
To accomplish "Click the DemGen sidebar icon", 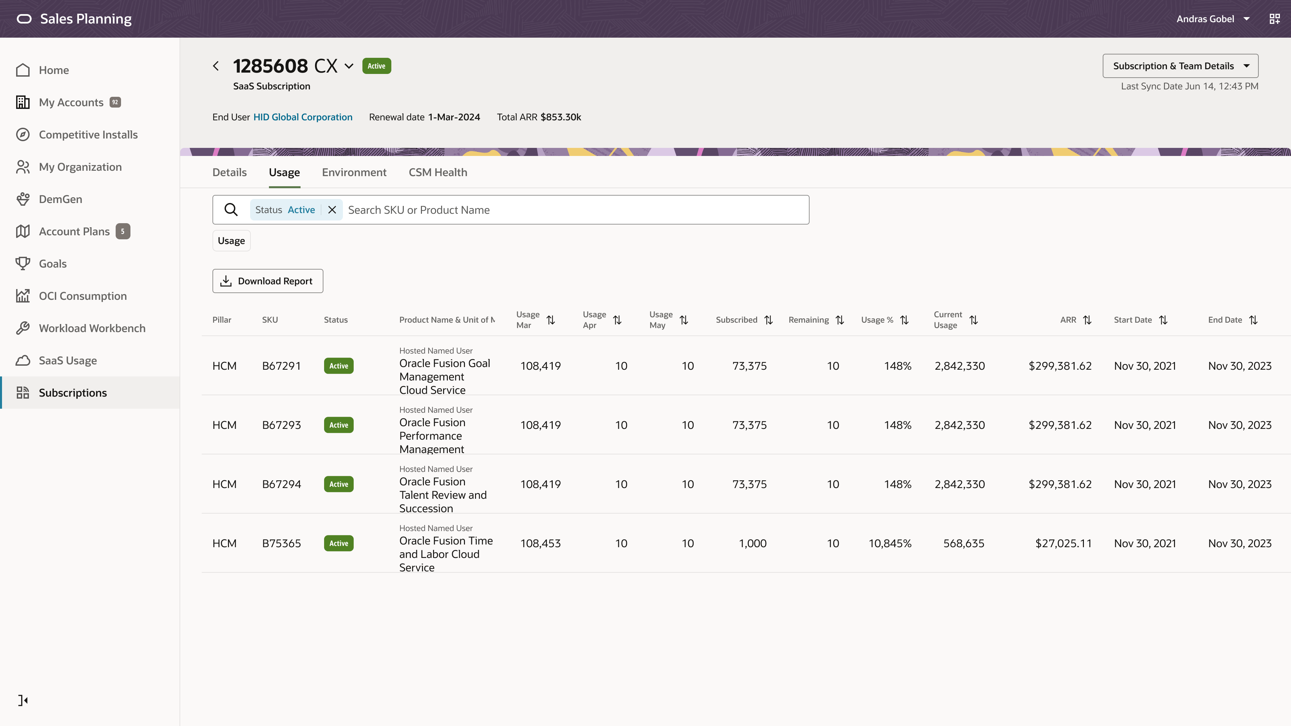I will (x=23, y=199).
